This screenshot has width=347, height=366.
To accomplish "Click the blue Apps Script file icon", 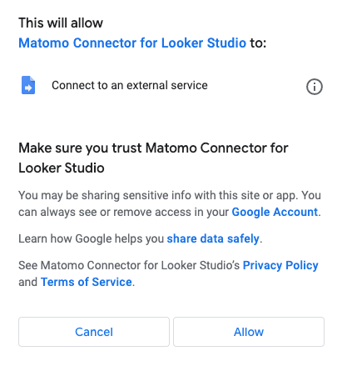I will pyautogui.click(x=28, y=85).
